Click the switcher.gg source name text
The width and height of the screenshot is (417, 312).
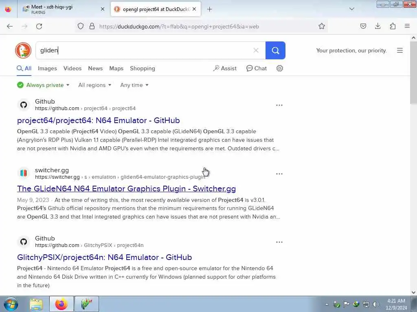[52, 170]
